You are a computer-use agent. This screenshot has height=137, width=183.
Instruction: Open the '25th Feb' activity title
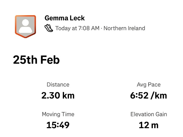(36, 60)
